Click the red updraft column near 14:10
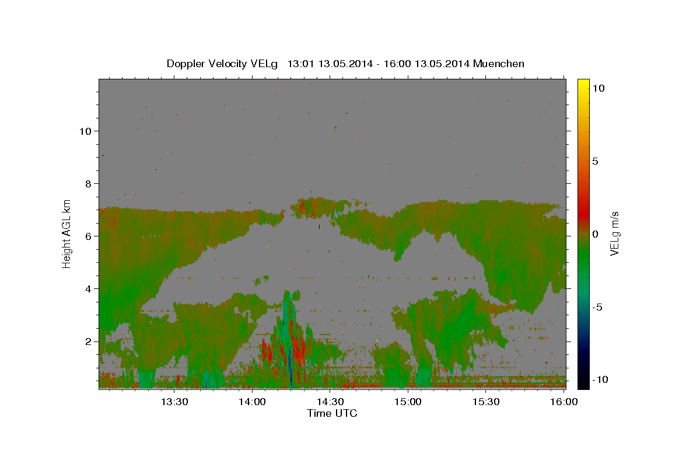This screenshot has height=467, width=700. (x=265, y=351)
